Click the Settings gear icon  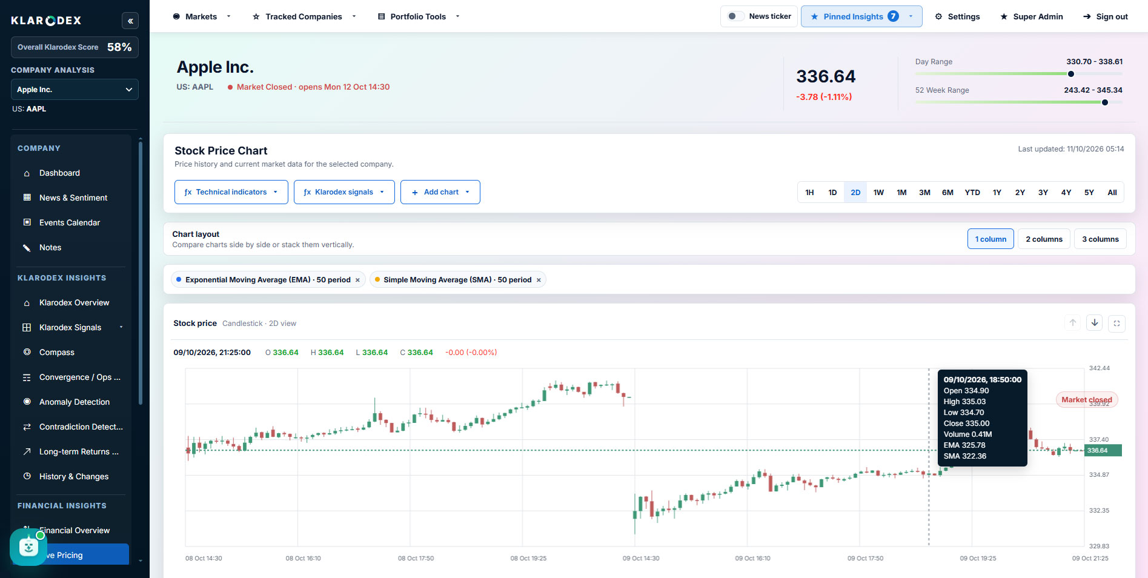938,16
